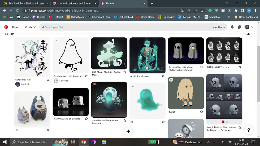Toggle star on ArtStation - Explore pin

point(163,76)
